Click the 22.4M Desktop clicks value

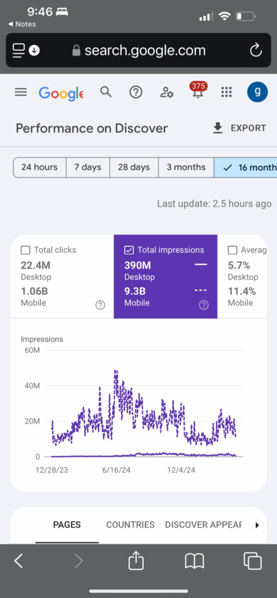coord(36,266)
